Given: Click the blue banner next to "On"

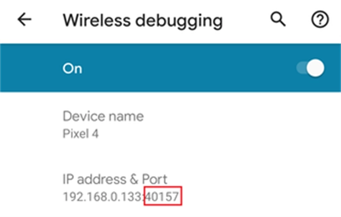Looking at the screenshot, I should (x=185, y=69).
